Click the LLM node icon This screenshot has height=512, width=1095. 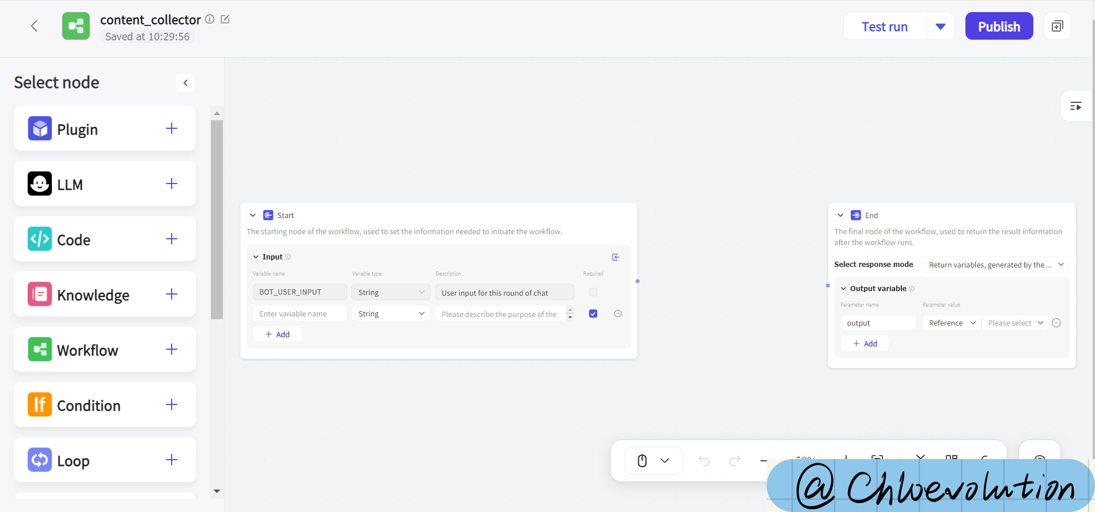click(40, 184)
